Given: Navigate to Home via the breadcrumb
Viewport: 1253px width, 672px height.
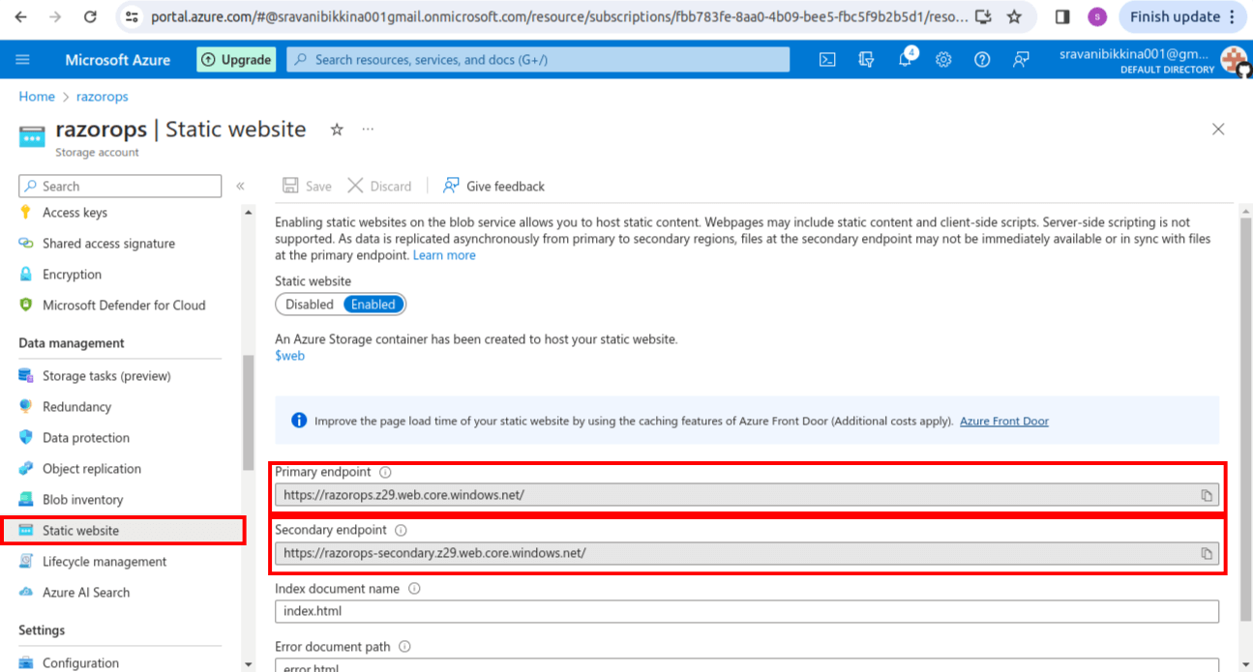Looking at the screenshot, I should point(36,97).
